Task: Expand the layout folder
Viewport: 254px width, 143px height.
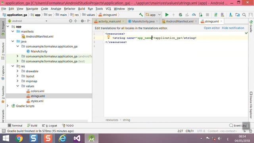Action: tap(17, 76)
